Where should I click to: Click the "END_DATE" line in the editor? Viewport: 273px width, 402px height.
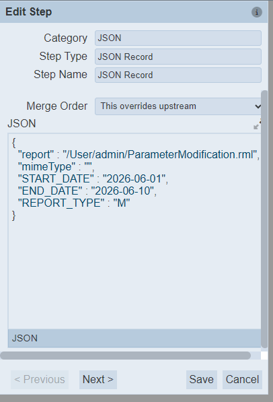pyautogui.click(x=87, y=191)
